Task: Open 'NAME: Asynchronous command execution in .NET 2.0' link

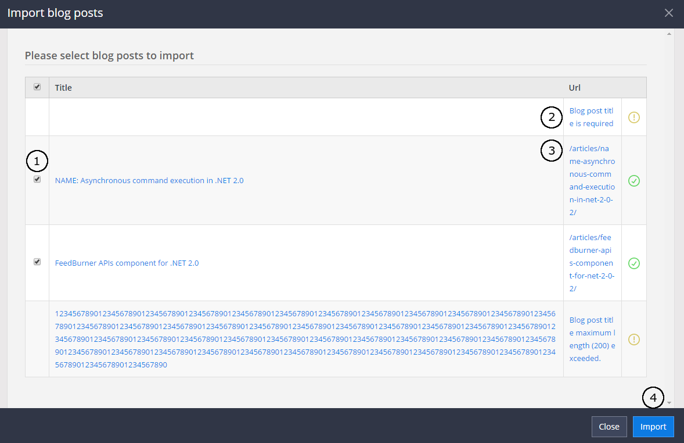Action: (x=149, y=181)
